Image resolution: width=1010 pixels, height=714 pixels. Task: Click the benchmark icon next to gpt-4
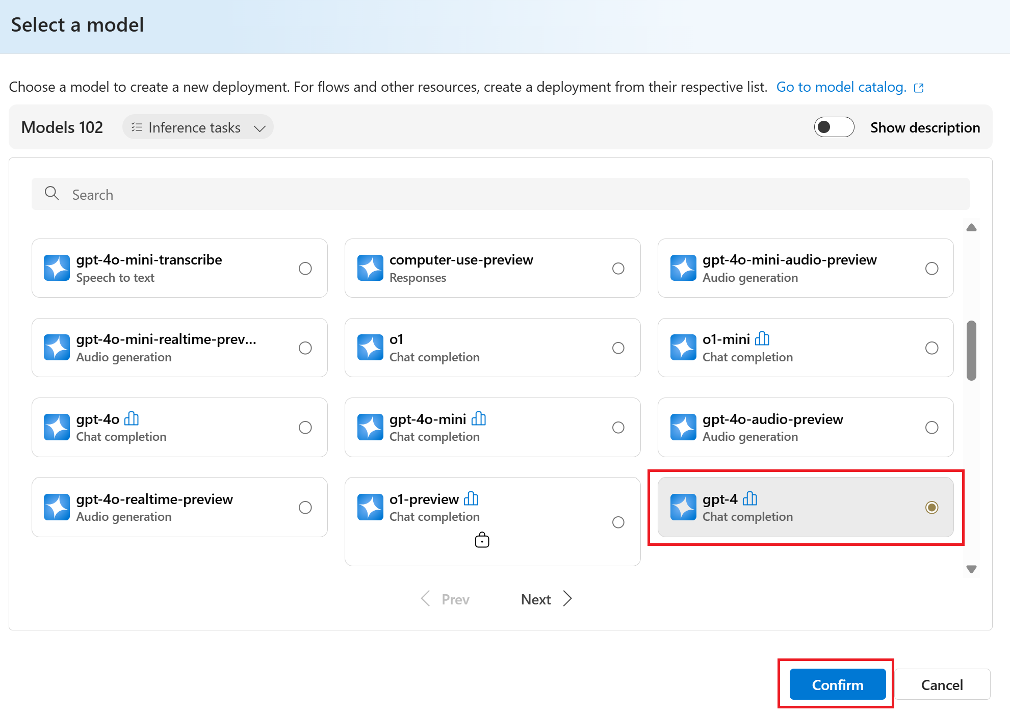pyautogui.click(x=749, y=498)
